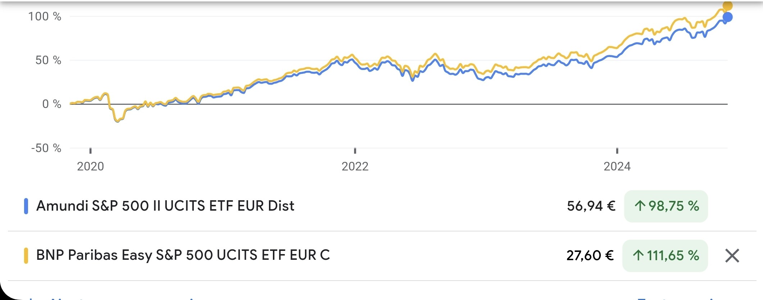Click the 2020 label on the time axis
The height and width of the screenshot is (300, 763).
[x=91, y=167]
